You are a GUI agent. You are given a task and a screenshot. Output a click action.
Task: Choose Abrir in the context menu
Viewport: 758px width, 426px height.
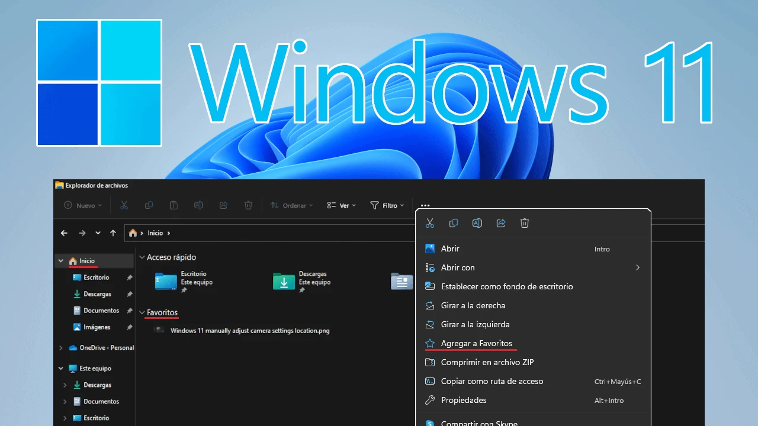pos(533,249)
